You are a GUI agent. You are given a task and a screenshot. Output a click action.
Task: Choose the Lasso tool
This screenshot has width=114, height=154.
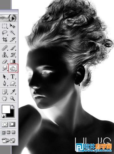pyautogui.click(x=5, y=33)
